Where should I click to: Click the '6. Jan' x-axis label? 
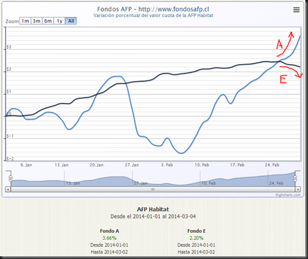point(26,165)
